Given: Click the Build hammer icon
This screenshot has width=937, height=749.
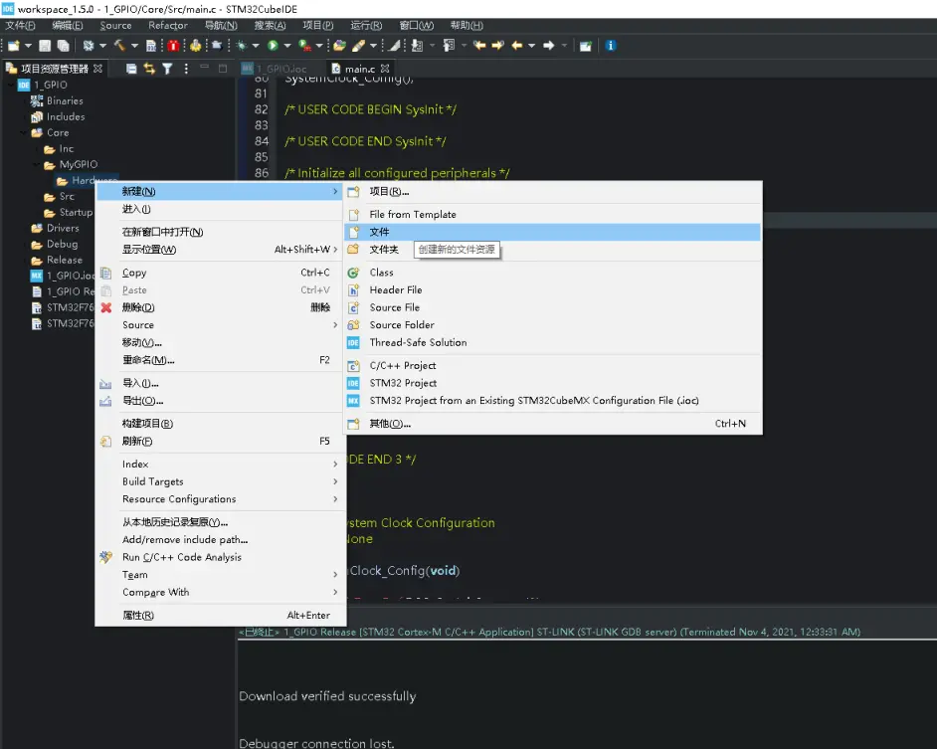Looking at the screenshot, I should [119, 46].
